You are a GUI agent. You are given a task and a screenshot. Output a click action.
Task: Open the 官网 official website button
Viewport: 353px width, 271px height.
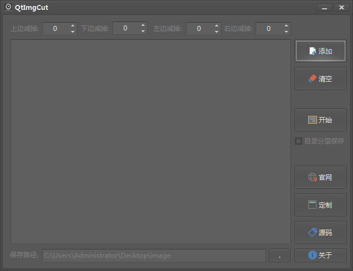[320, 177]
